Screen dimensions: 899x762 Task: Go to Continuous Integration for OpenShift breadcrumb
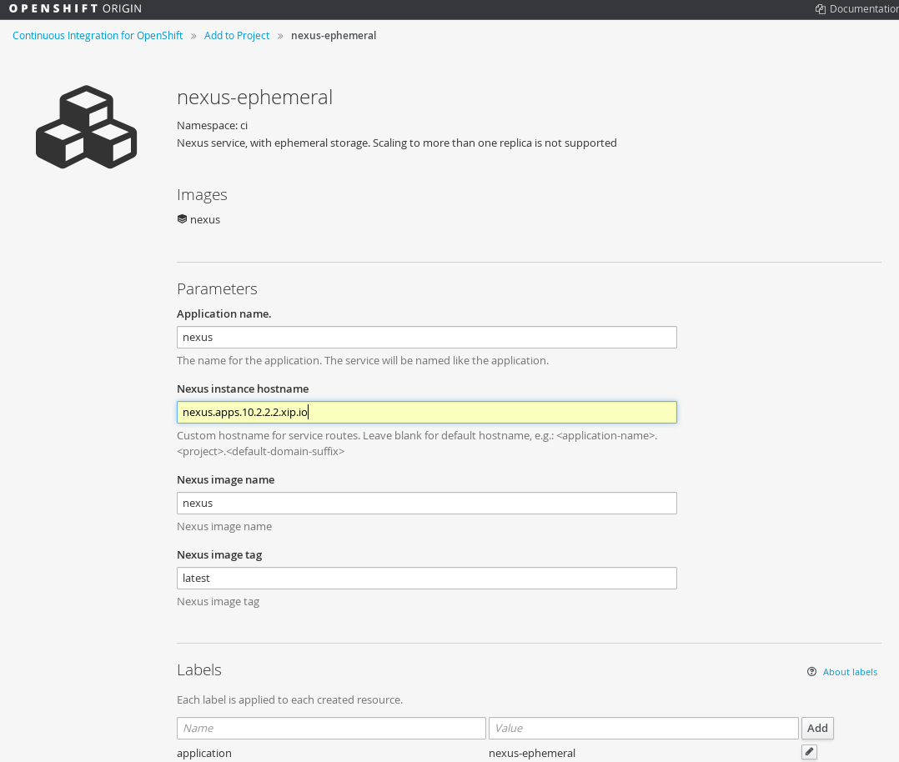point(98,36)
